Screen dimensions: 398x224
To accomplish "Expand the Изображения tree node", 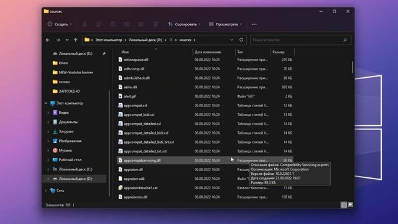I will click(48, 141).
